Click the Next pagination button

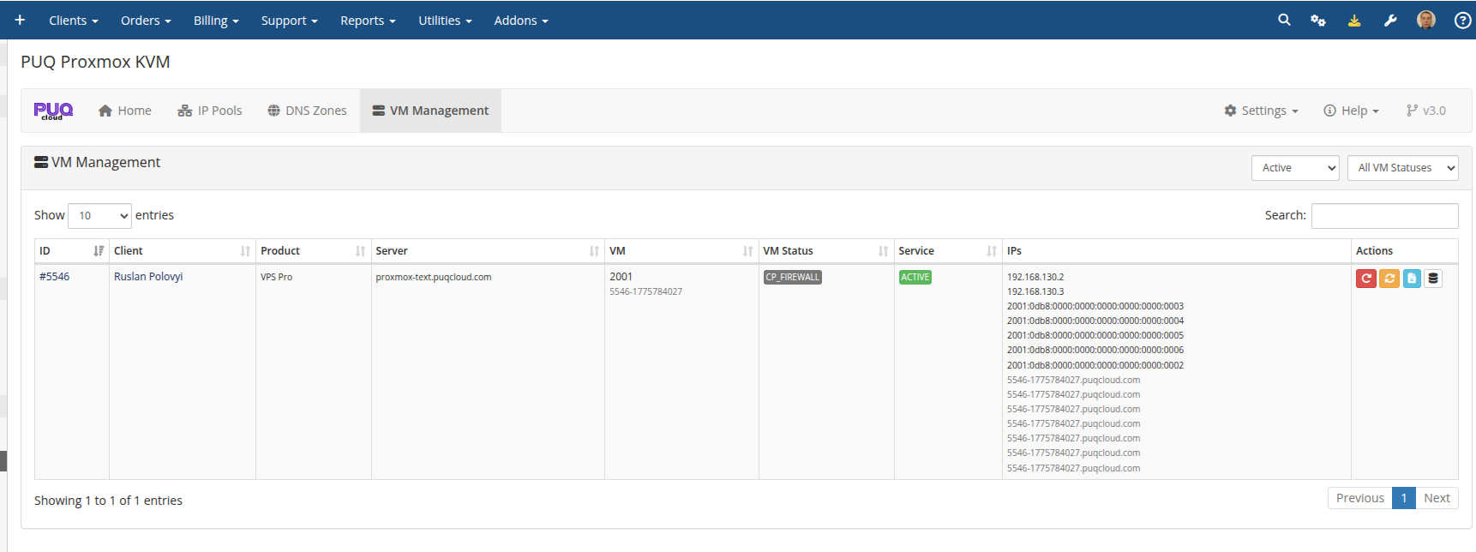coord(1437,498)
